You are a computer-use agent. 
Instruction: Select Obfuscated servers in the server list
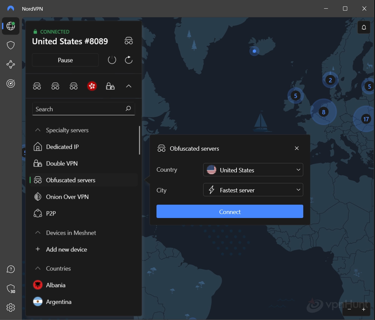click(83, 180)
